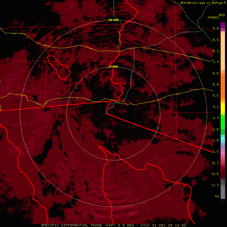Image resolution: width=227 pixels, height=227 pixels.
Task: Click the 100 NMI range ring label
Action: point(113,20)
